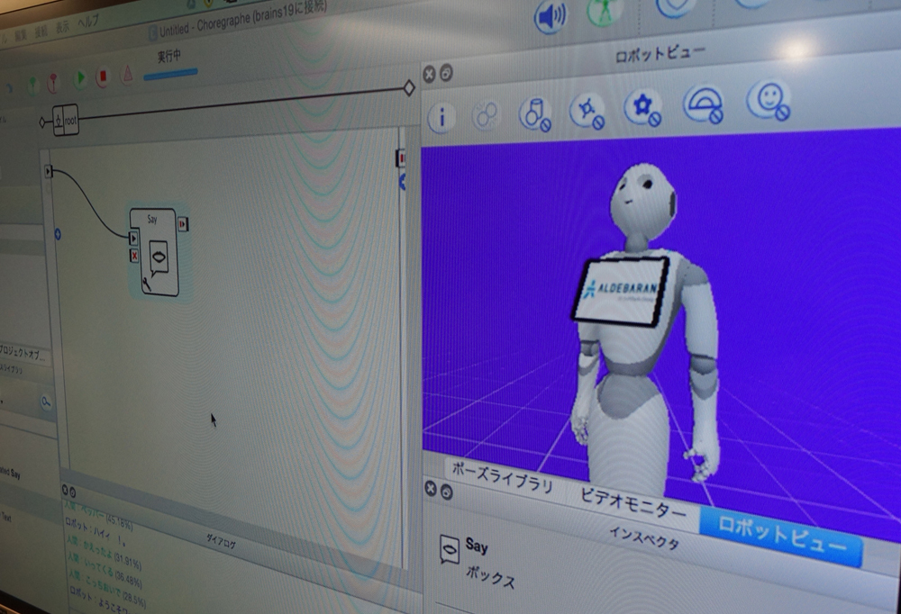Screen dimensions: 901x614
Task: Click the green robot figure icon
Action: point(605,11)
